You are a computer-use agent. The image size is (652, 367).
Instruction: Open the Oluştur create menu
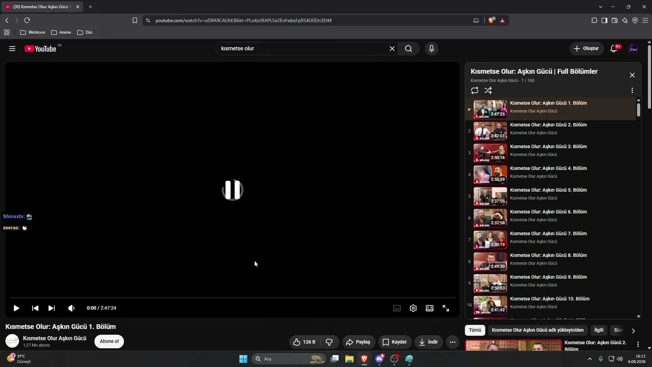tap(586, 48)
